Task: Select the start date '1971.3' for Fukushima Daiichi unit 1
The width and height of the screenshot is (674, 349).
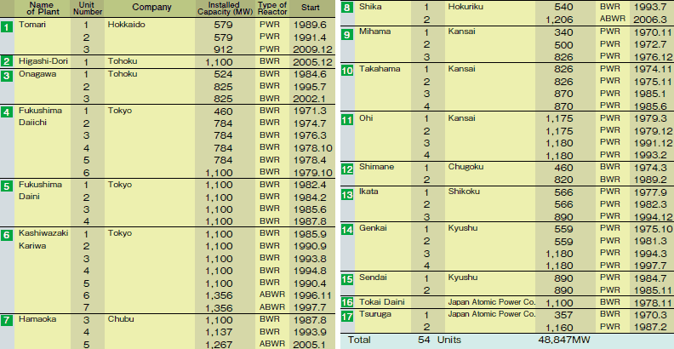Action: 309,111
